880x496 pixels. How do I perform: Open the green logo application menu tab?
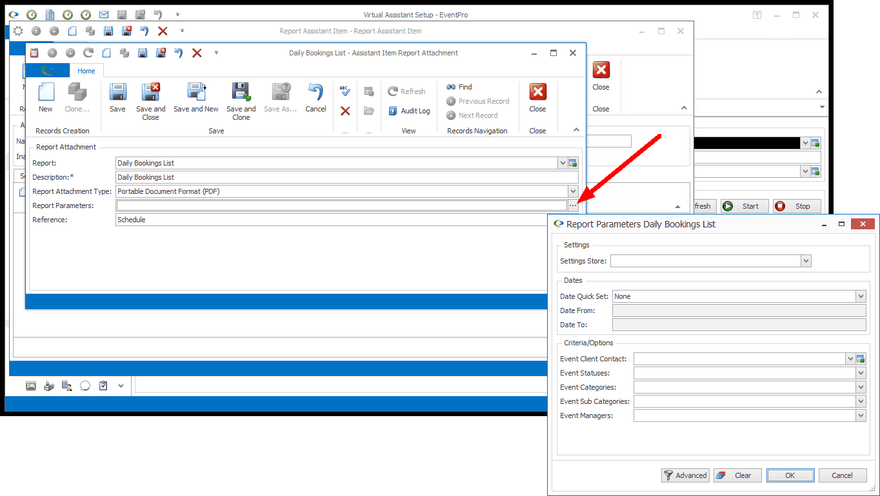[48, 71]
